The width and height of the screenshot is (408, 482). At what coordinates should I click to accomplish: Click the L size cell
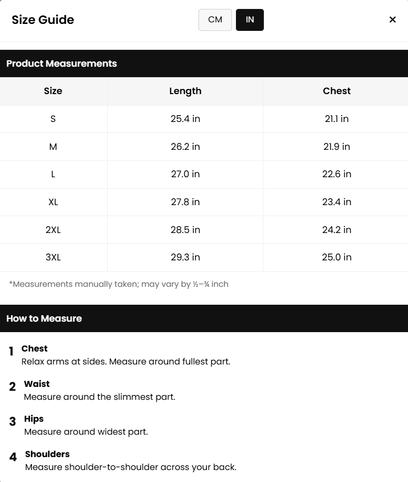pos(53,174)
